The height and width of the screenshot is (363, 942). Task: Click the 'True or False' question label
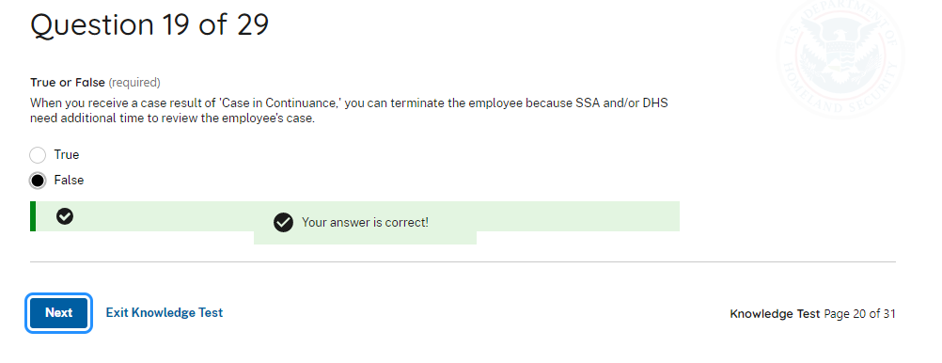[68, 83]
